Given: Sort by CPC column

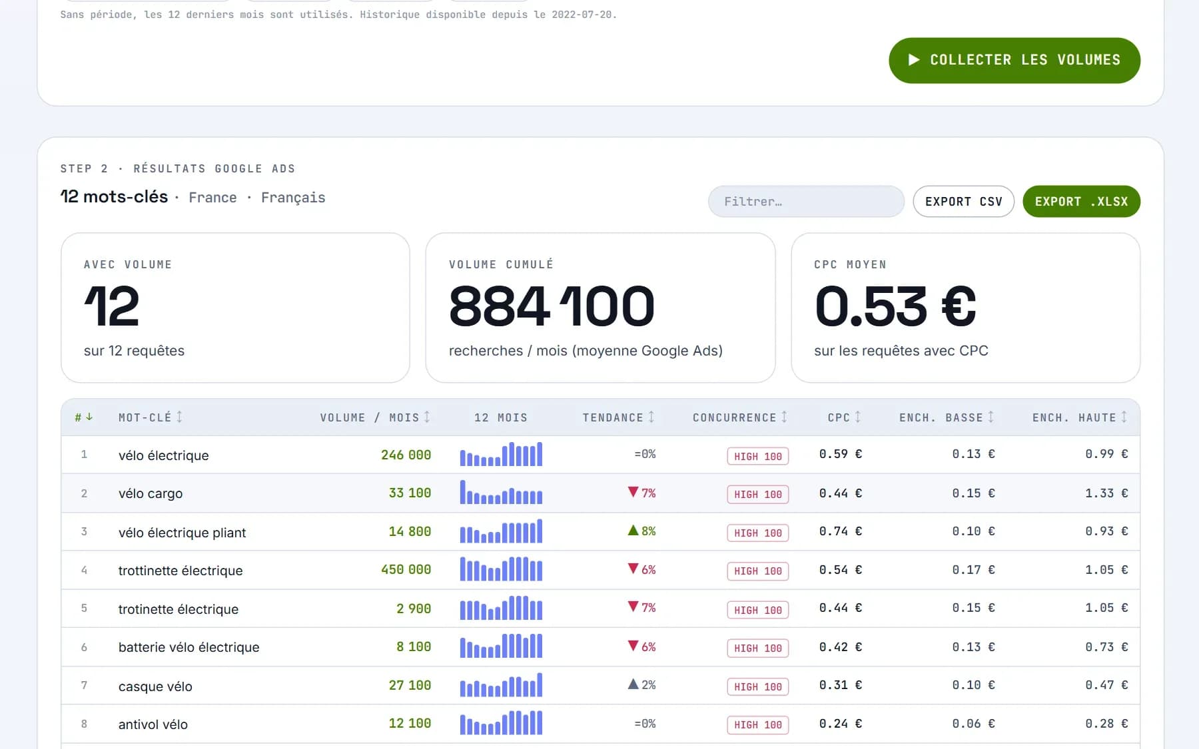Looking at the screenshot, I should coord(844,417).
